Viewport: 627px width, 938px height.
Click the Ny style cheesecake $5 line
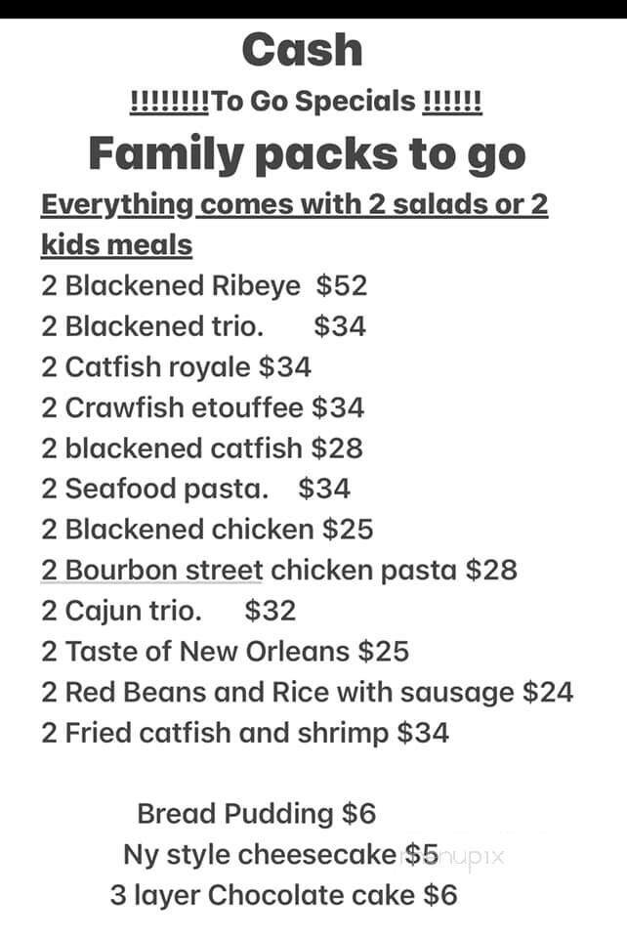(280, 854)
